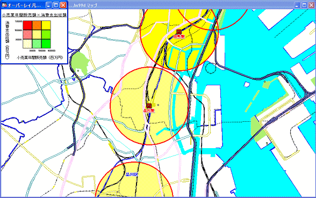This screenshot has height=198, width=316.
Task: Close the bs99d マップ window
Action: click(x=312, y=5)
